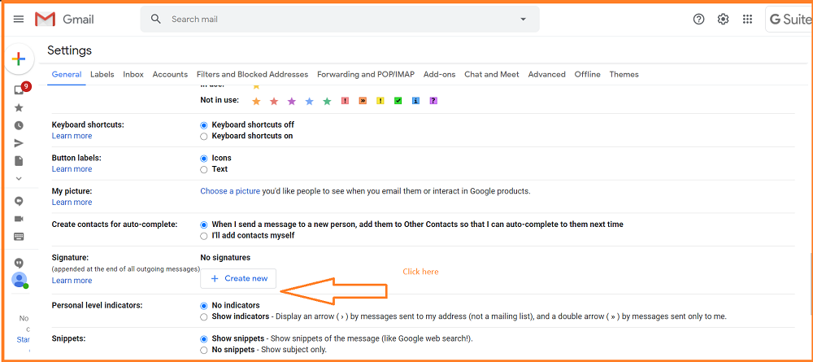
Task: Switch to the Filters and Blocked Addresses tab
Action: [x=252, y=74]
